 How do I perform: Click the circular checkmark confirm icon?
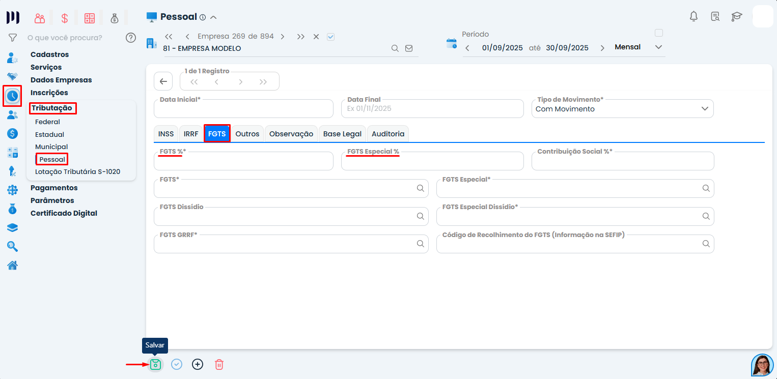(177, 364)
